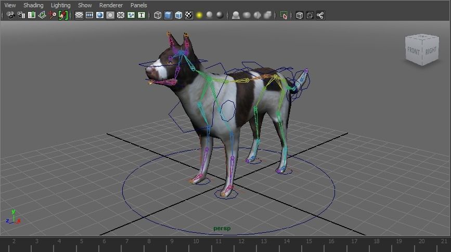Toggle the Field Chart icon

(121, 15)
